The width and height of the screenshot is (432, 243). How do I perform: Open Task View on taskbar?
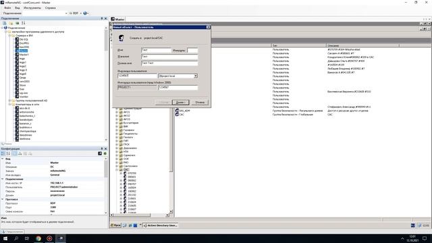27,238
